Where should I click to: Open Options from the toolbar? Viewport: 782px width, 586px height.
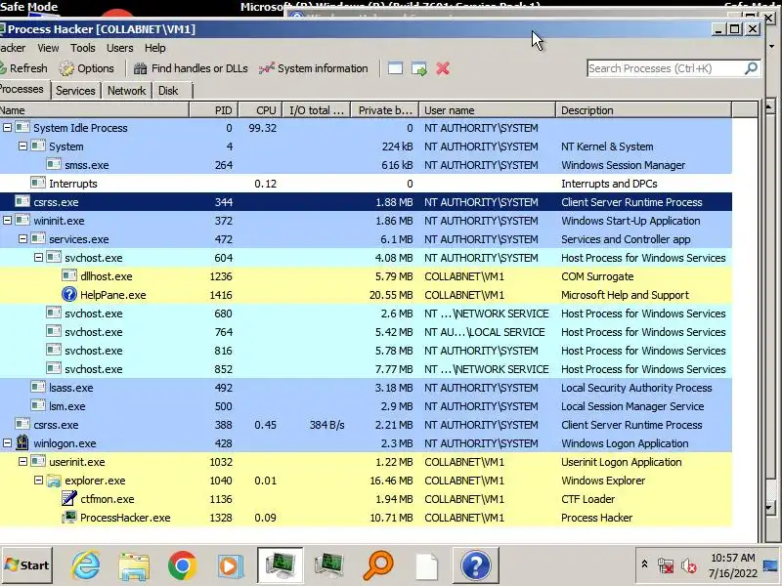(86, 68)
